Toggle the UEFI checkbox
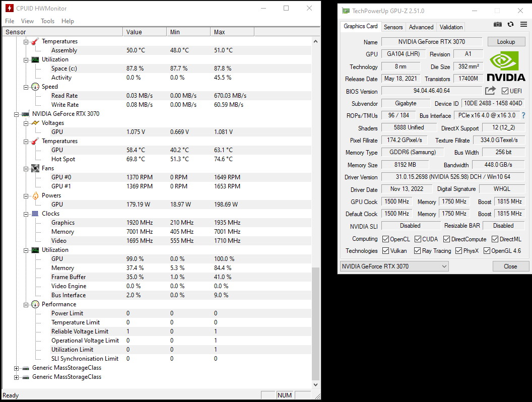Image resolution: width=532 pixels, height=402 pixels. 505,91
